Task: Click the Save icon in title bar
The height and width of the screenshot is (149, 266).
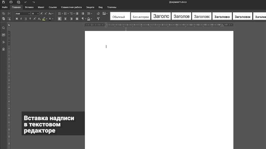Action: (4, 2)
